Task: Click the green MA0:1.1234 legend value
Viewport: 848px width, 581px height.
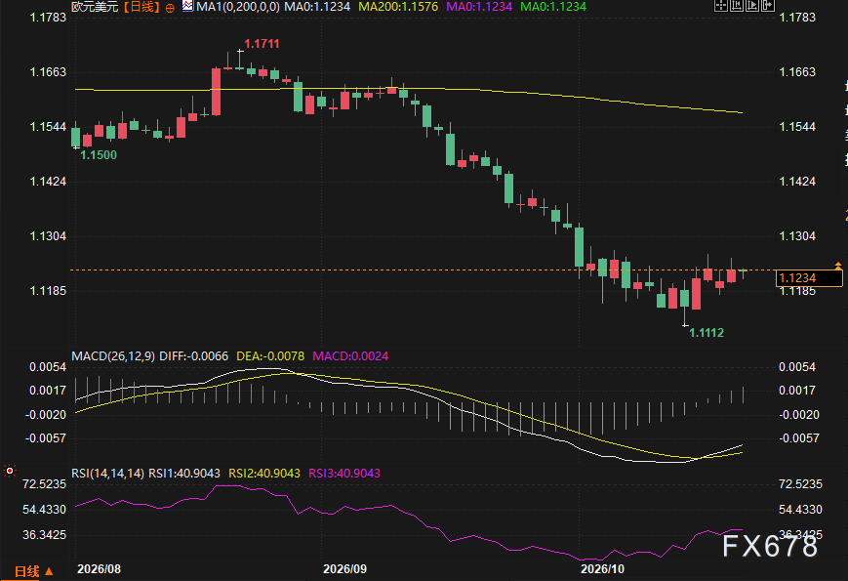Action: [553, 7]
